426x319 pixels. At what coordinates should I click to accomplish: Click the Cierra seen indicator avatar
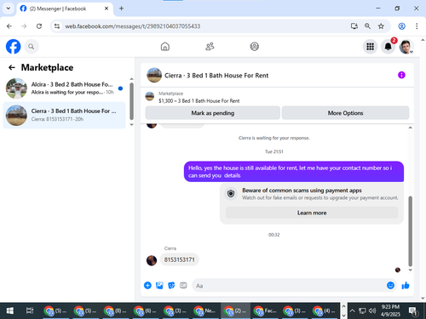coord(398,270)
